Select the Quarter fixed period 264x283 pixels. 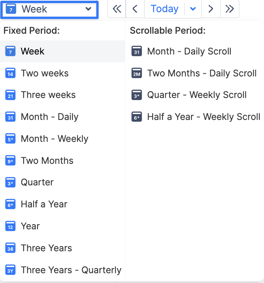[37, 182]
